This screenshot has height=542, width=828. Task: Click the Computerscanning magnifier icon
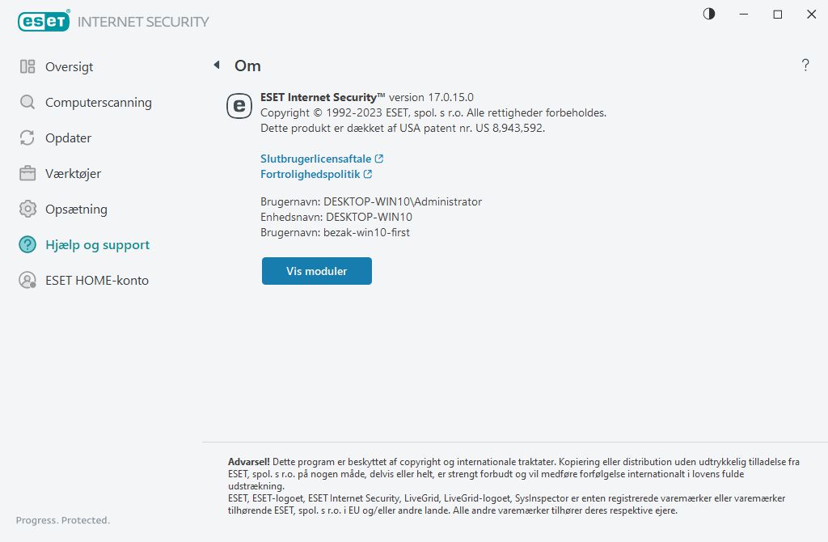[x=27, y=102]
